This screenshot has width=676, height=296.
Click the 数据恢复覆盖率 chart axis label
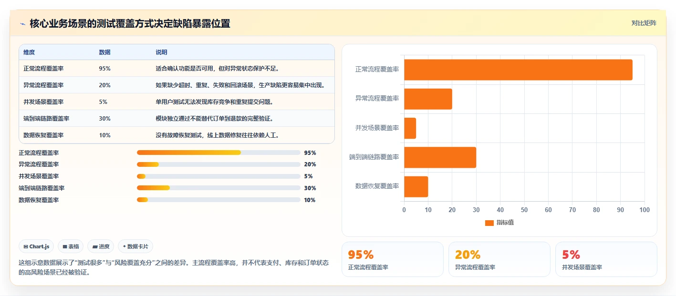pyautogui.click(x=377, y=186)
